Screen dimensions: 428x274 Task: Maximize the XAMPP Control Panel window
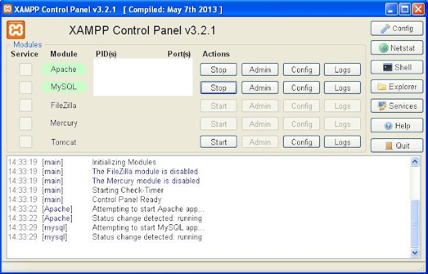pos(405,9)
